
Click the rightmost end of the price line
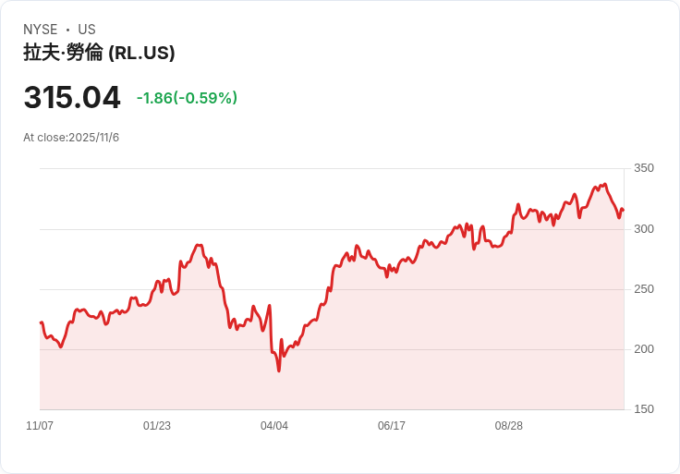tap(623, 210)
